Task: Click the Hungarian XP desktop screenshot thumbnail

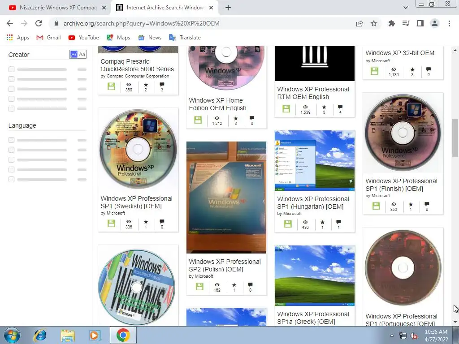Action: pos(315,161)
